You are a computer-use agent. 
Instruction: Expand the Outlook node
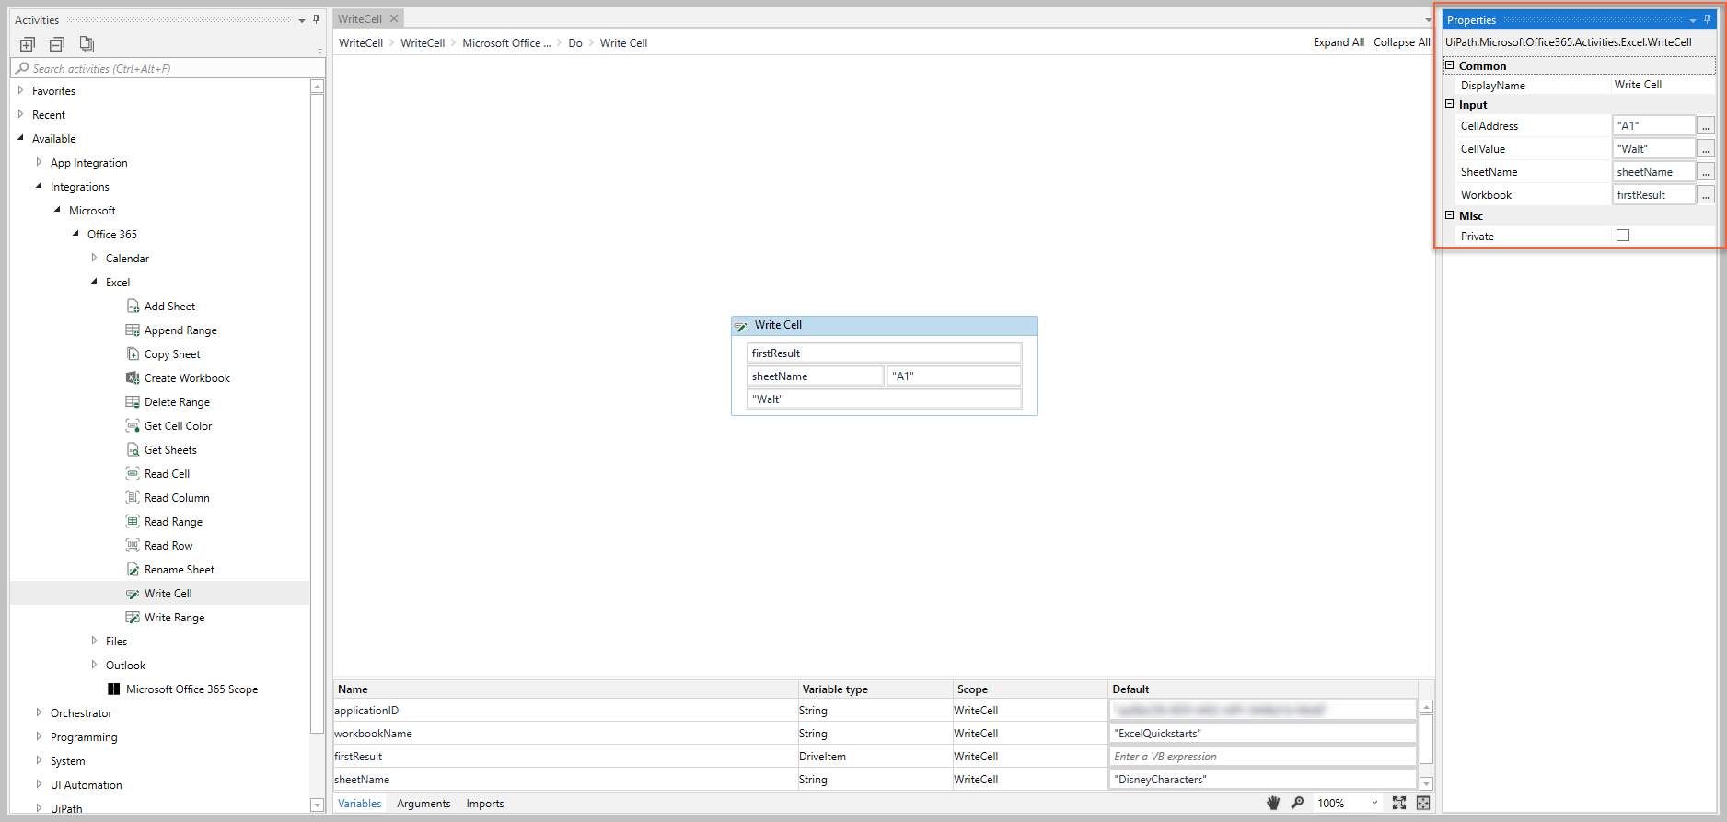(x=94, y=665)
